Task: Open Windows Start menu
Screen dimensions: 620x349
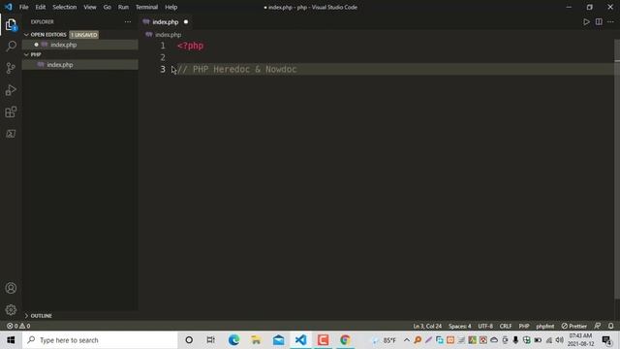Action: pos(11,340)
